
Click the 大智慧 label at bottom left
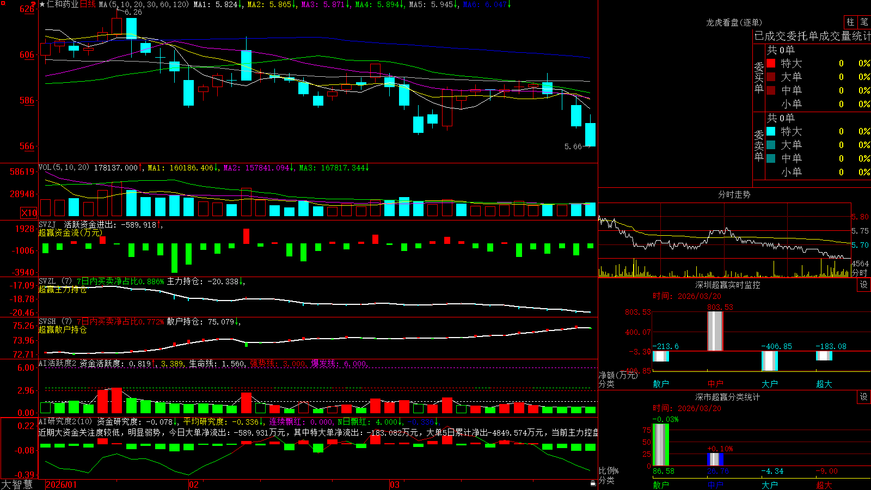click(x=17, y=485)
